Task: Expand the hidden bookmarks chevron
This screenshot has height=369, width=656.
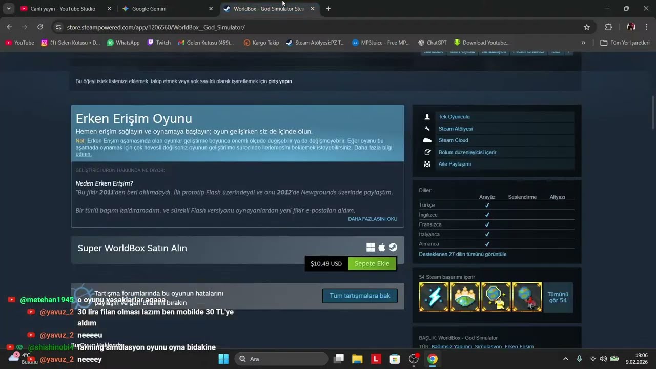Action: 583,43
